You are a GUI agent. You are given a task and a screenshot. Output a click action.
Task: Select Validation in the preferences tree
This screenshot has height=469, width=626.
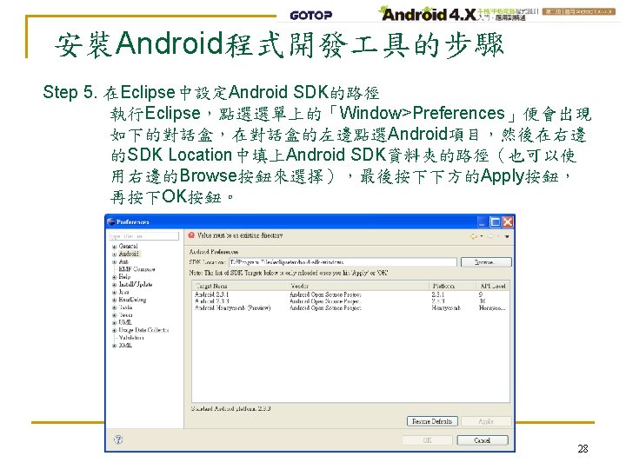131,337
